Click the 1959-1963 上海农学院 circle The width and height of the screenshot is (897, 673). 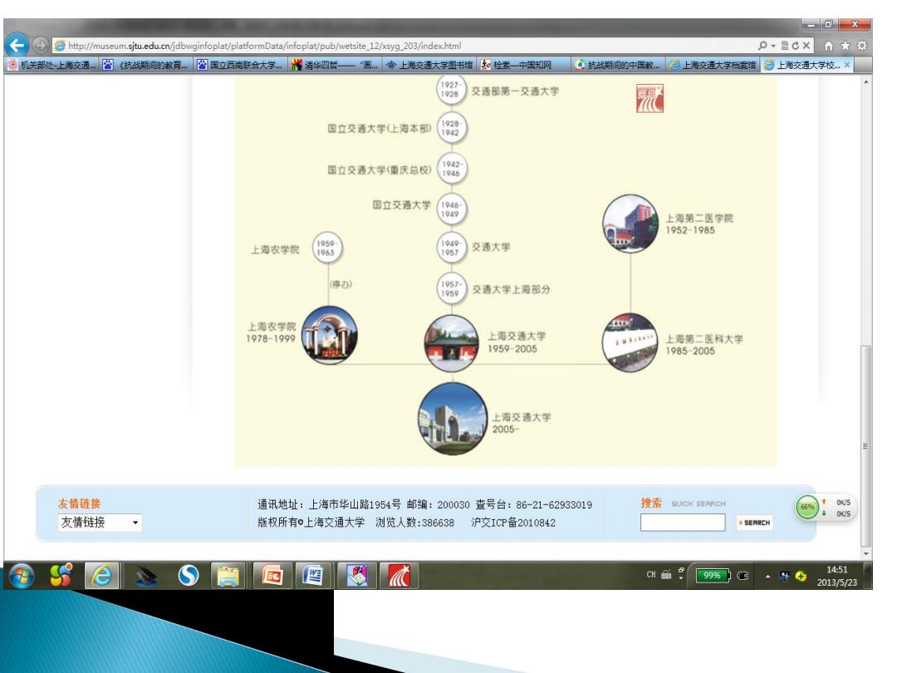coord(326,248)
